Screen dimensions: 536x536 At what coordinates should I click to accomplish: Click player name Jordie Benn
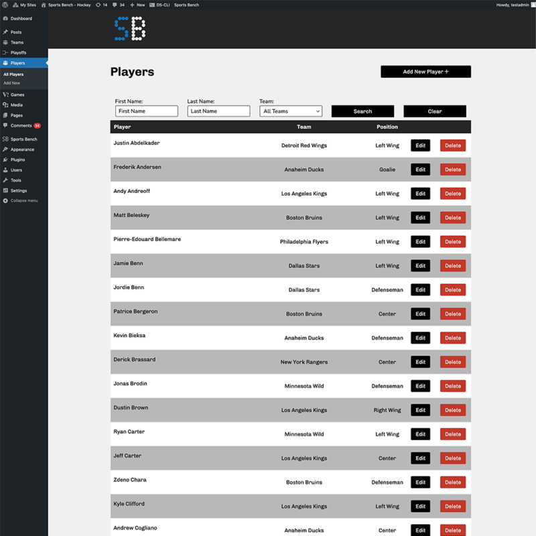coord(129,287)
